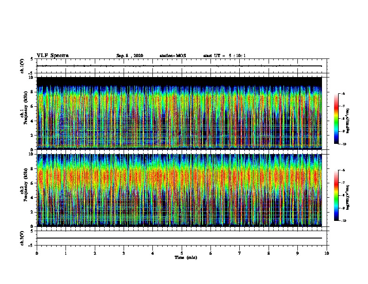Image resolution: width=368 pixels, height=284 pixels.
Task: Click the "-8" label on ch.1 colorbar
Action: 343,119
